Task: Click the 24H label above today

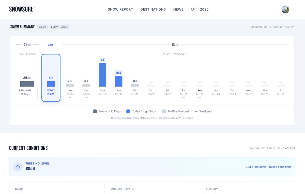Action: pos(50,45)
